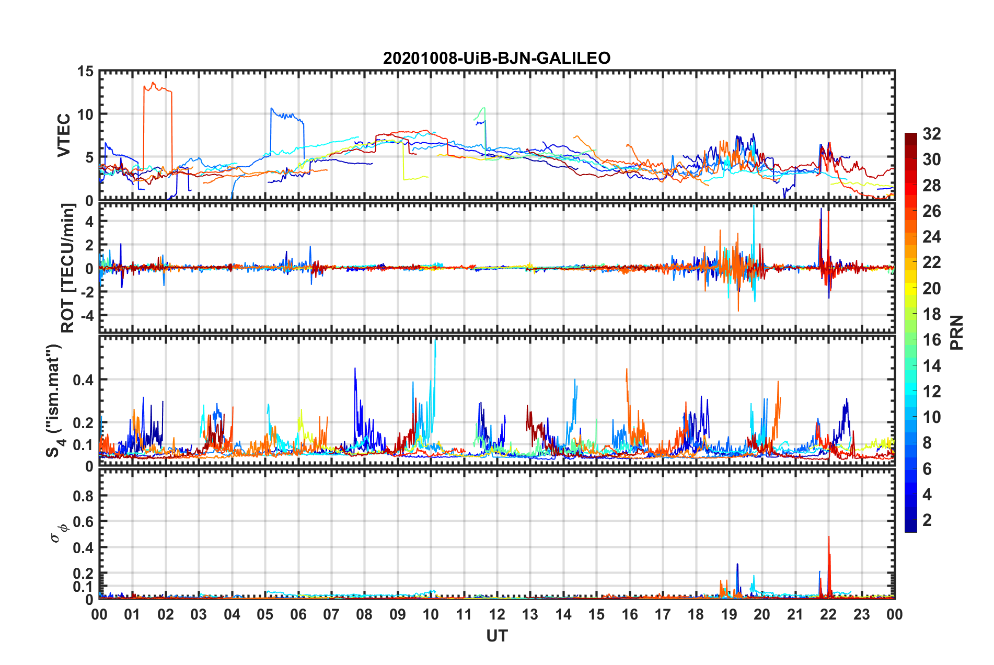Click the sigma phi axis tick label 0.8

click(x=83, y=496)
